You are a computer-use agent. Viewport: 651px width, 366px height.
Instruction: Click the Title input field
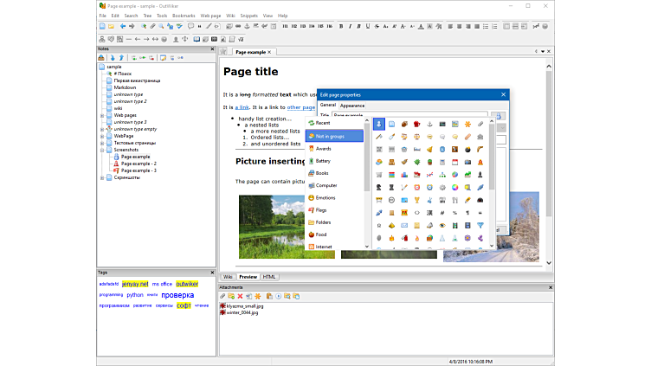(409, 114)
